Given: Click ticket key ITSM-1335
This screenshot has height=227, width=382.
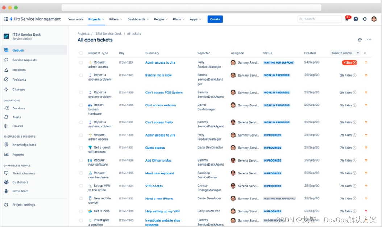Looking at the screenshot, I should [x=126, y=173].
